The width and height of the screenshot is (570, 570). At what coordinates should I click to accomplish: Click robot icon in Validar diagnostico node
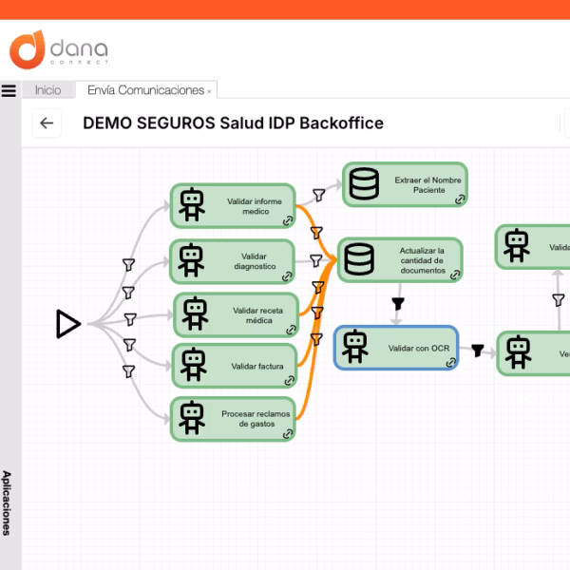point(191,260)
